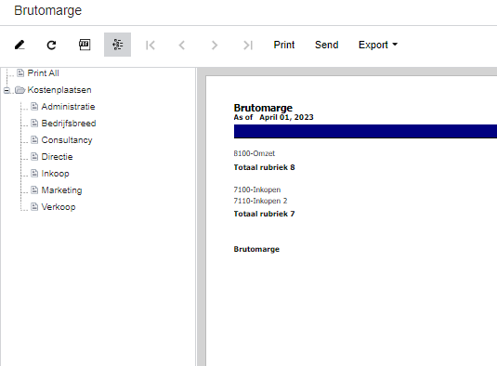Click the bold Brutomarge total line

(256, 249)
